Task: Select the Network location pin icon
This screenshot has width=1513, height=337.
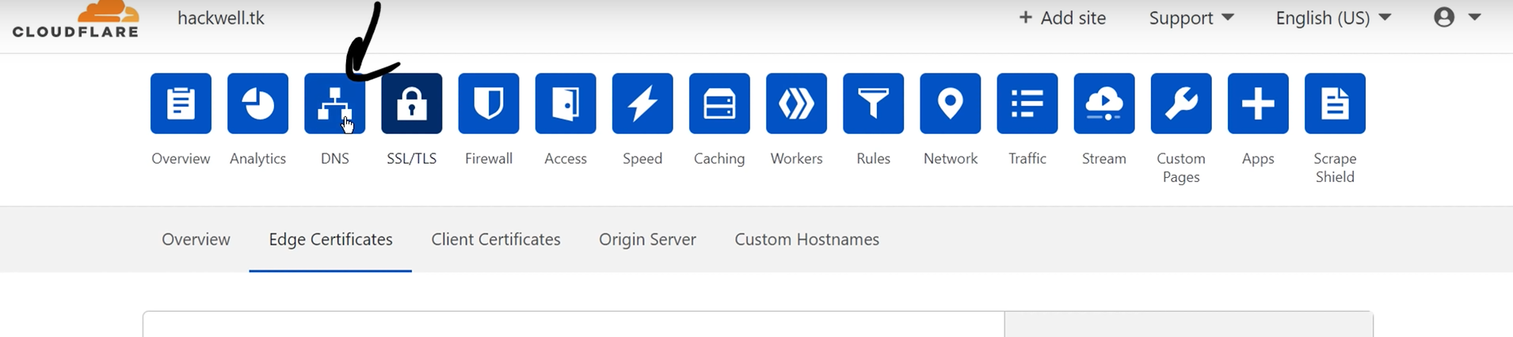Action: pos(950,104)
